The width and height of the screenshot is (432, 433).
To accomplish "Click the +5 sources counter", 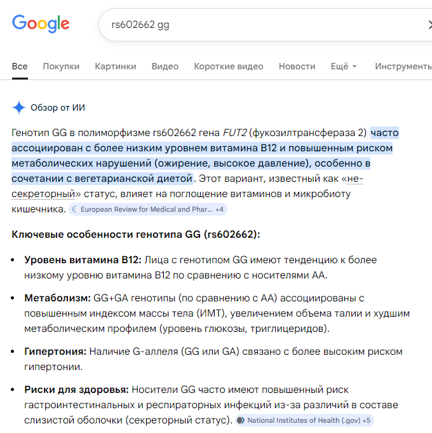I will [x=367, y=420].
